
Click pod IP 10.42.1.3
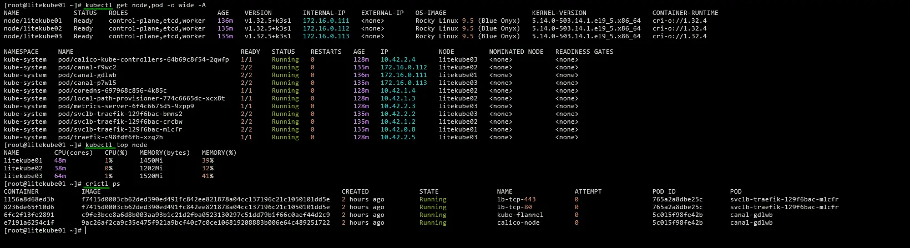click(398, 98)
